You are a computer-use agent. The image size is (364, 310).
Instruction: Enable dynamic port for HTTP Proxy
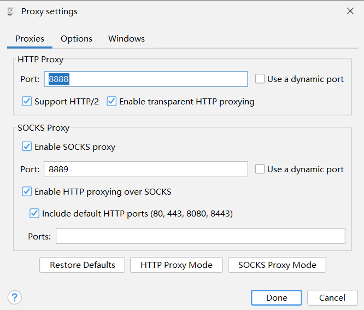pyautogui.click(x=260, y=79)
